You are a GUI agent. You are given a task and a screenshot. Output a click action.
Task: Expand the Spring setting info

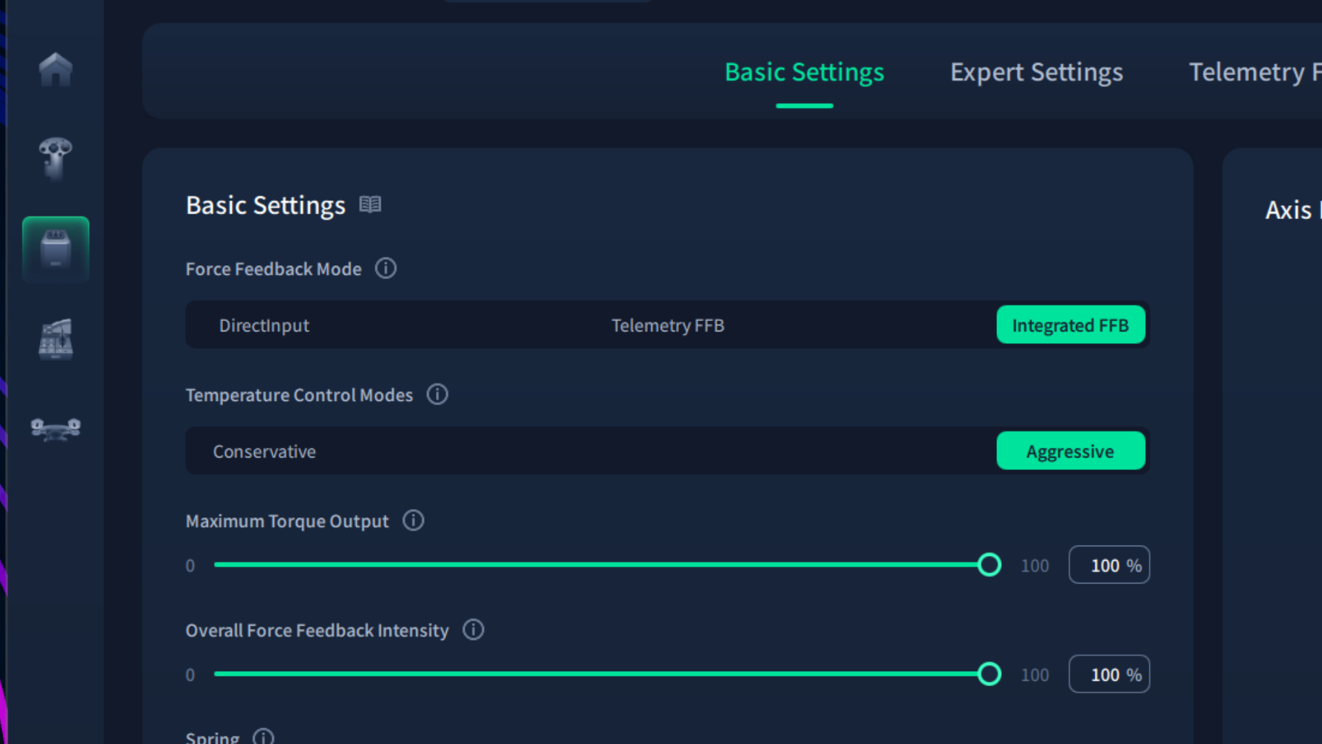pos(262,736)
